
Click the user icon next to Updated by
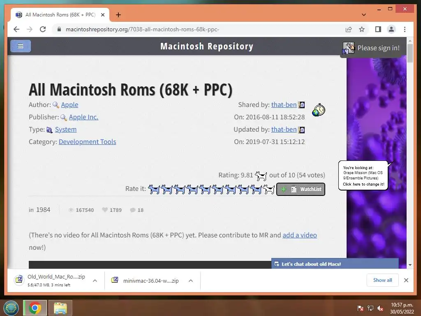click(301, 130)
